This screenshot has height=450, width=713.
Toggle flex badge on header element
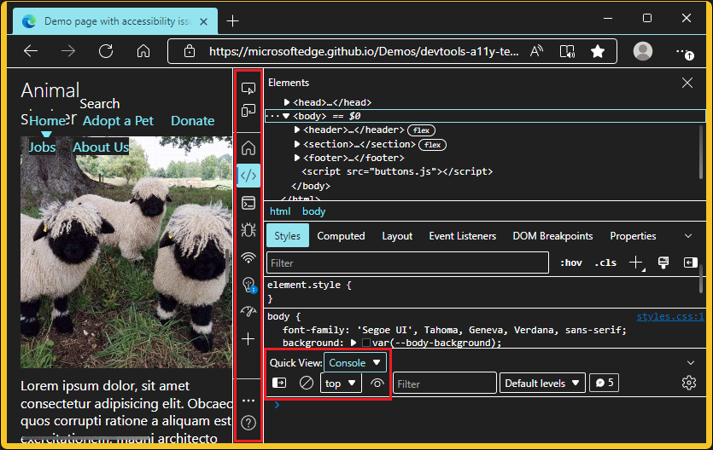[421, 130]
